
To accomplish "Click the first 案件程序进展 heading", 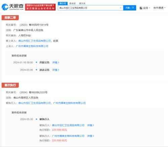I will point(19,56).
